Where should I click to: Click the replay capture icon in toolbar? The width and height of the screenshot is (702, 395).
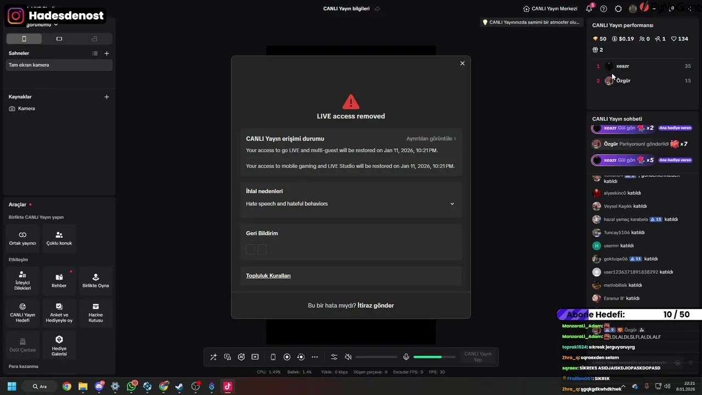click(x=301, y=357)
